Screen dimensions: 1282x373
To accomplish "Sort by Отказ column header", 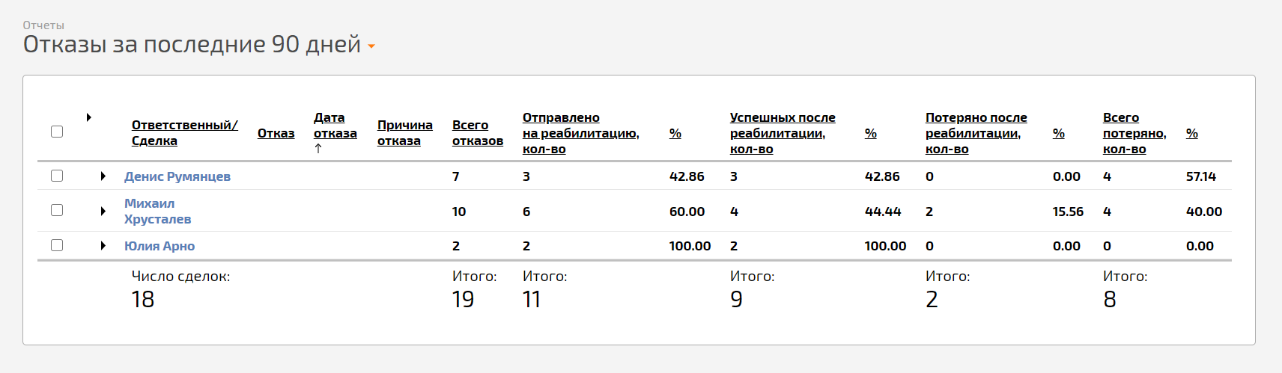I will [x=276, y=133].
